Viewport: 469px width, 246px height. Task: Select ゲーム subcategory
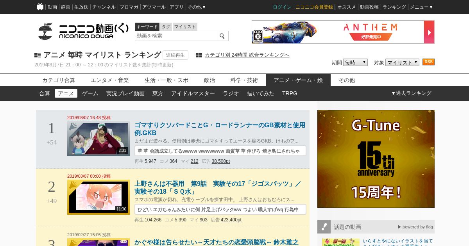(90, 93)
